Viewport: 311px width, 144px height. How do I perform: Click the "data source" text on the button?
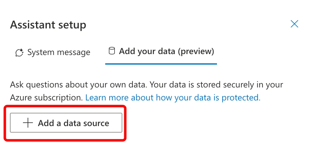click(86, 123)
